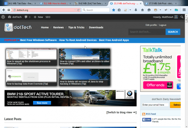Image resolution: width=188 pixels, height=128 pixels.
Task: Open 'delete old versions of Java' thumbnail
Action: click(84, 77)
